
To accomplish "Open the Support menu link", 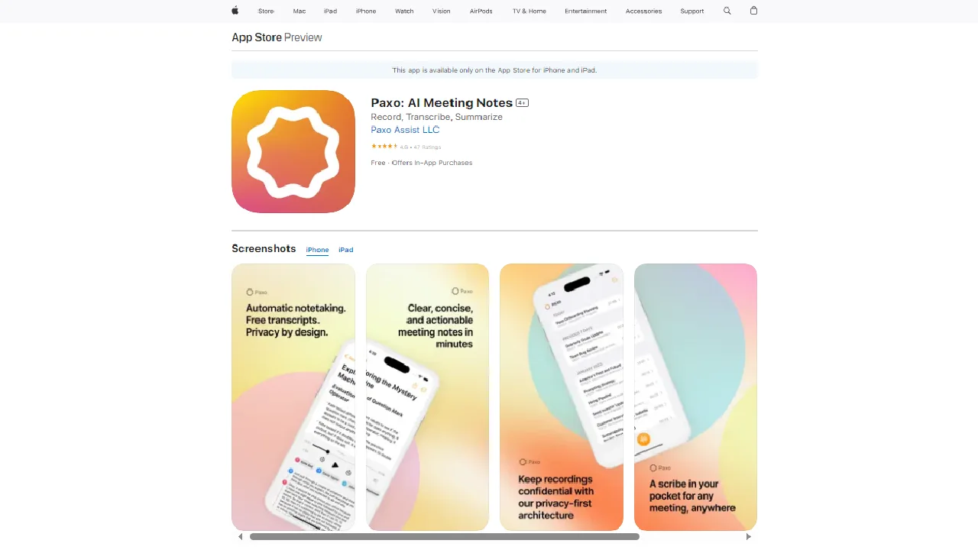I will pos(692,11).
